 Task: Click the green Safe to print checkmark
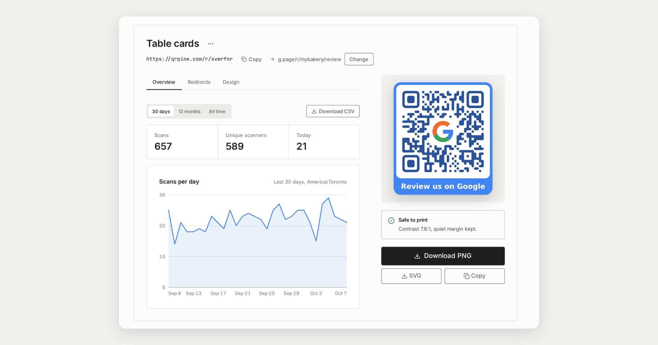pyautogui.click(x=391, y=220)
